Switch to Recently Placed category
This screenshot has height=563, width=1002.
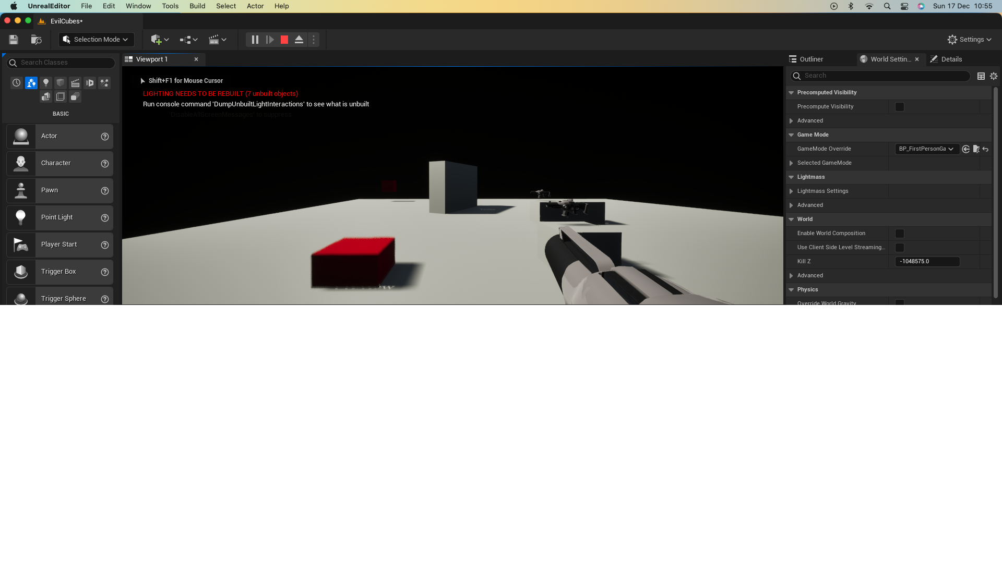16,82
